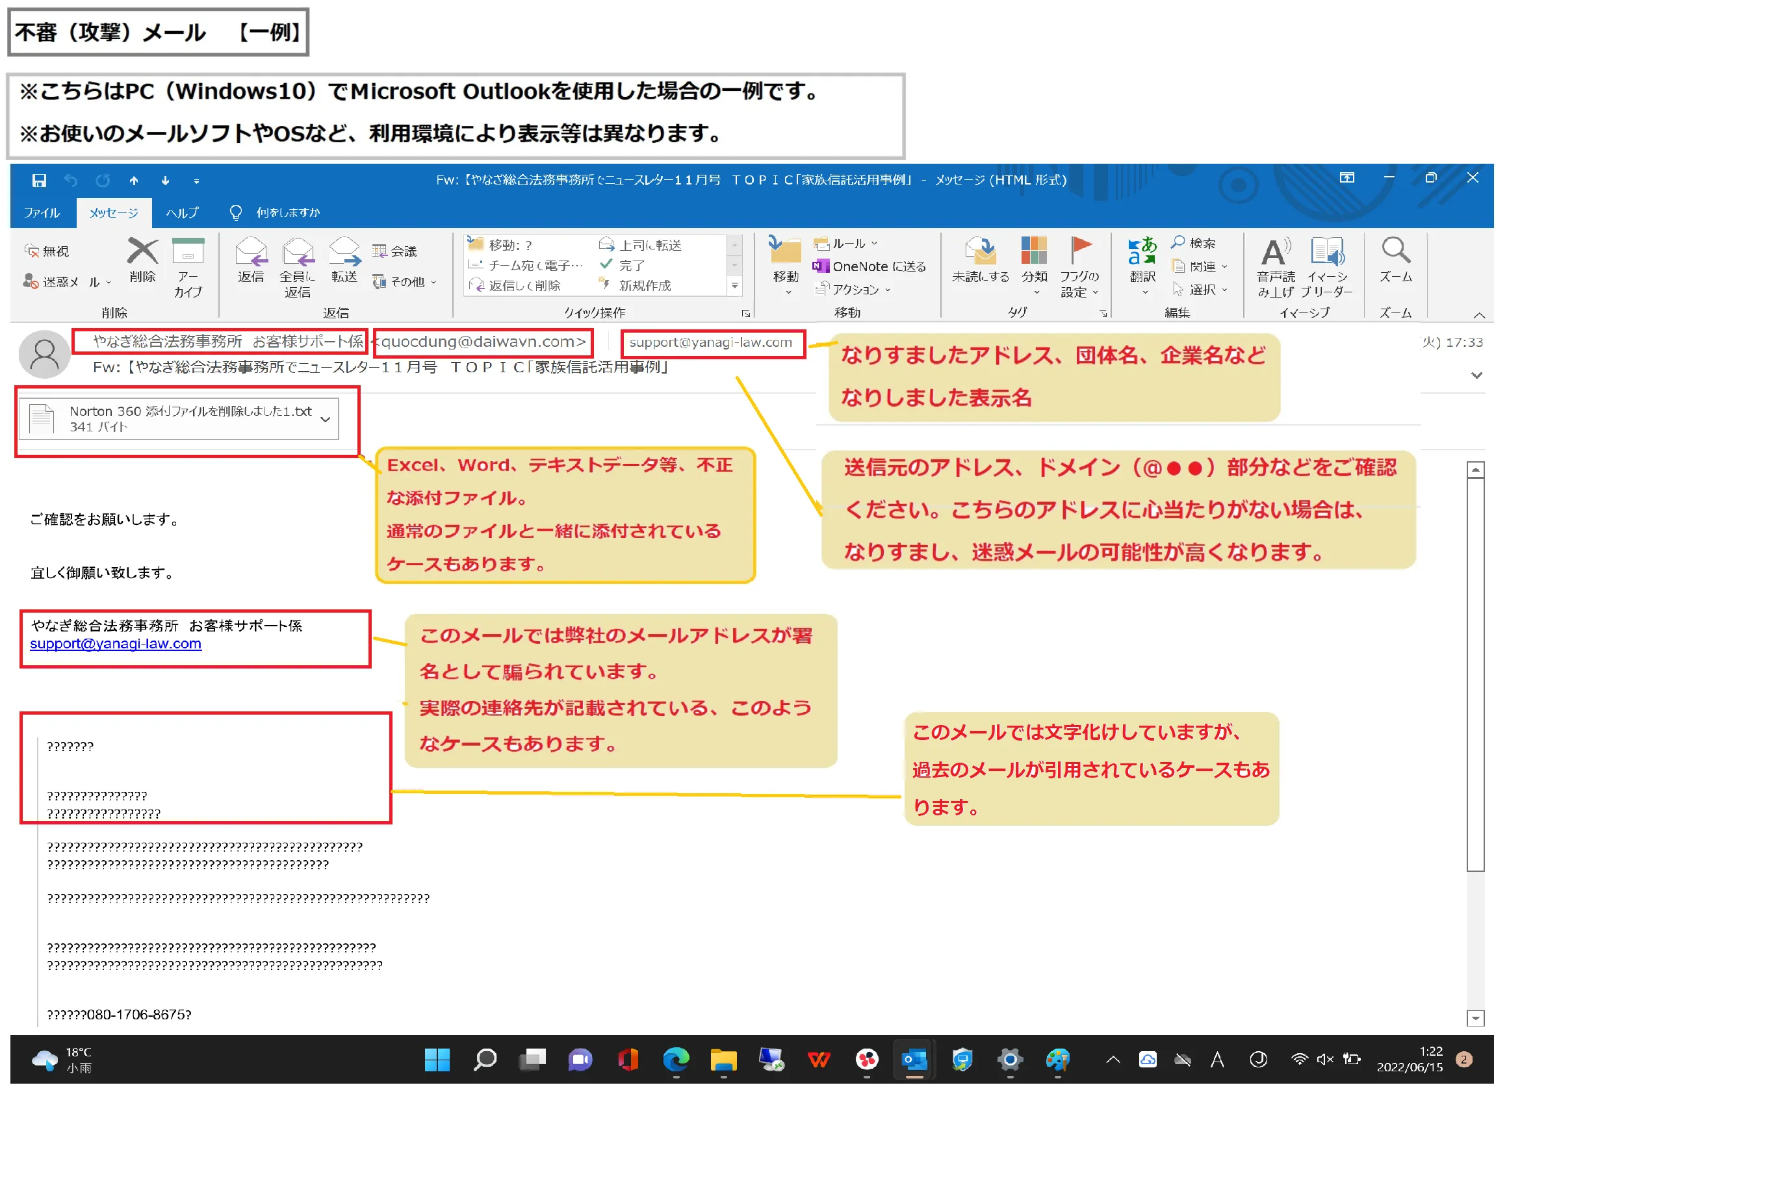Select quick step 上司に転送
The image size is (1778, 1185).
click(640, 245)
